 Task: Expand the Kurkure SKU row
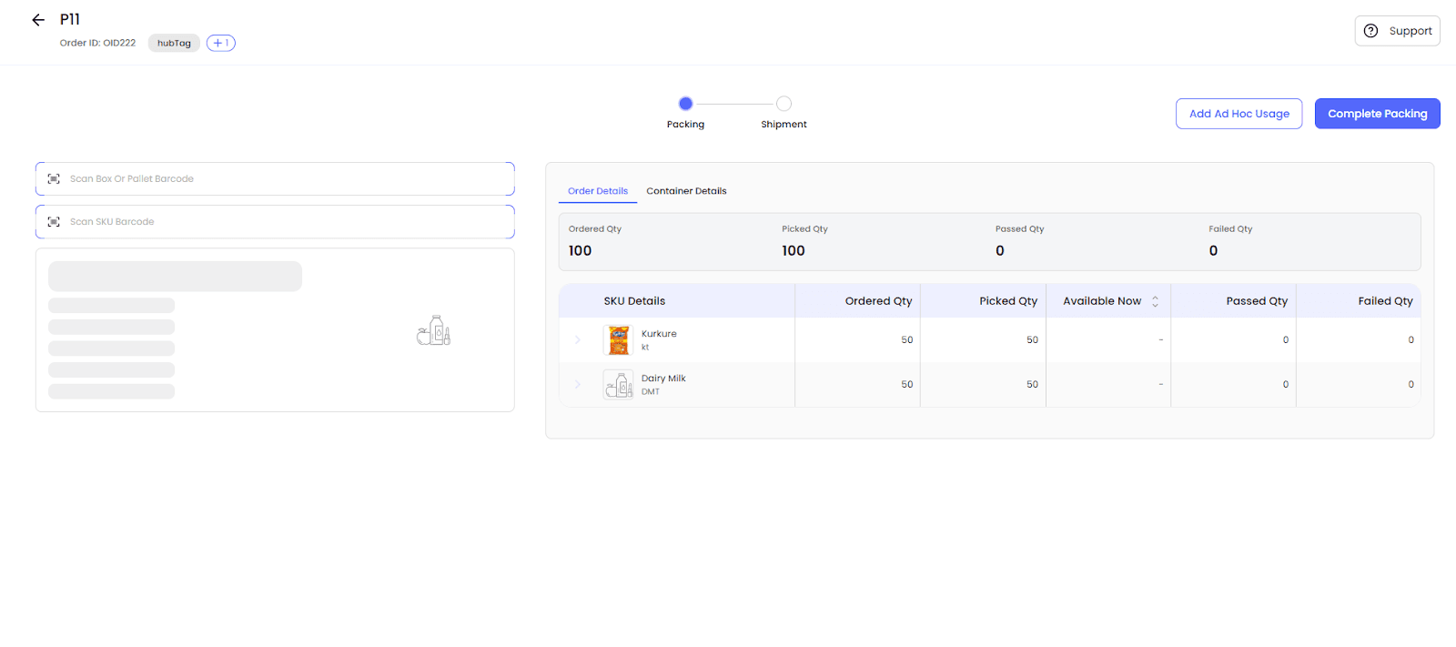(578, 340)
